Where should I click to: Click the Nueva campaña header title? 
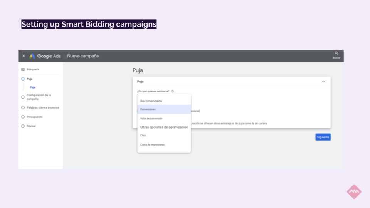(x=83, y=56)
